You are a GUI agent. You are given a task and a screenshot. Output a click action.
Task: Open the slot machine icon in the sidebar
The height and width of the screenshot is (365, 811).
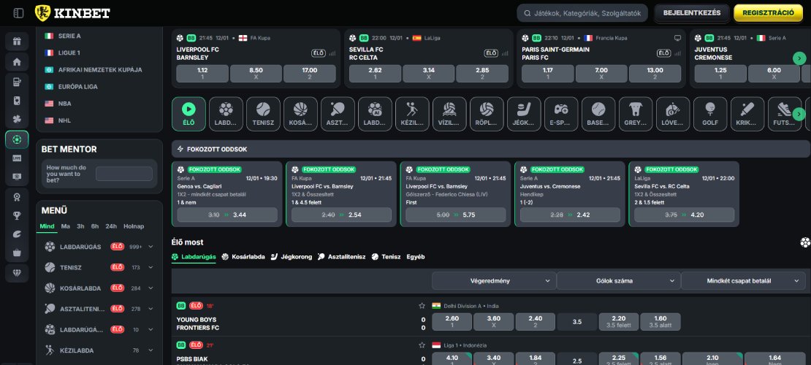click(x=17, y=82)
